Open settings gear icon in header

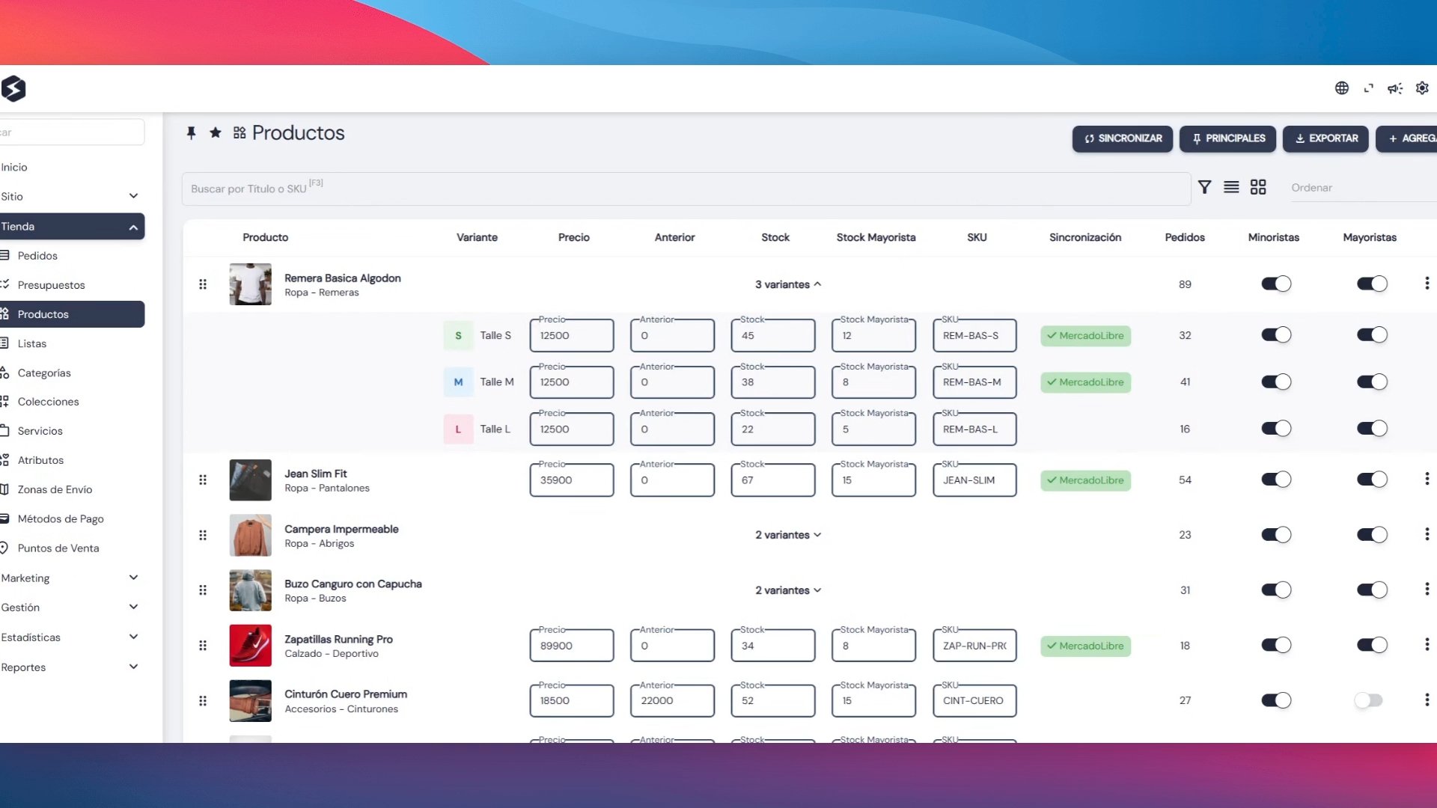tap(1422, 88)
